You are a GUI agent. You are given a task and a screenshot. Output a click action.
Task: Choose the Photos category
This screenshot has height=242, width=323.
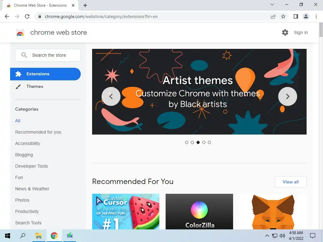[x=22, y=200]
